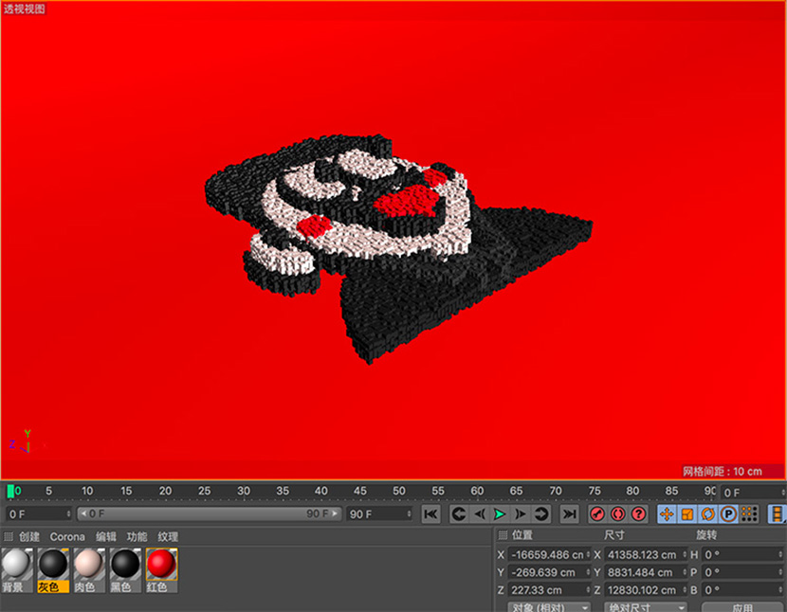
Task: Open the Corona menu
Action: [67, 537]
